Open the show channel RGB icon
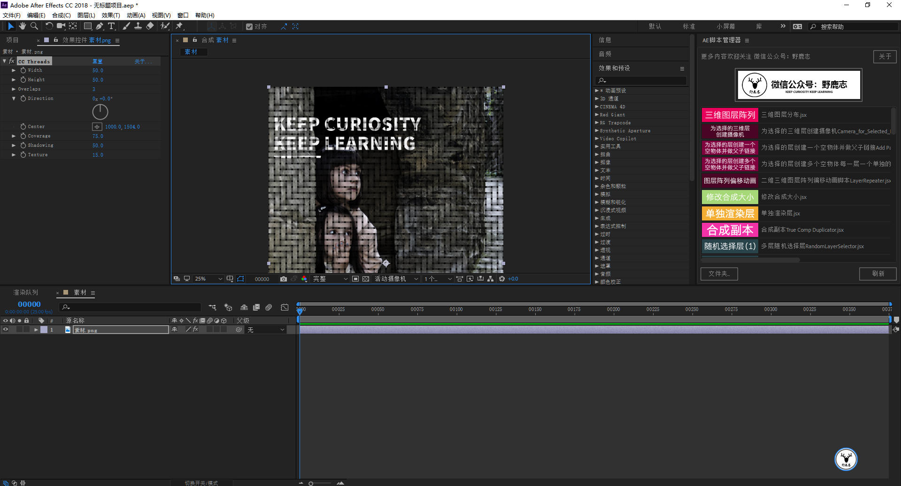 [304, 279]
